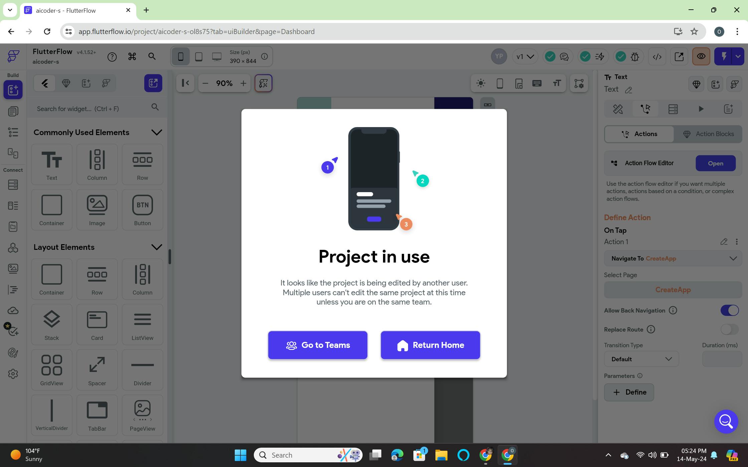Open Page Selector sidebar icon

[13, 111]
